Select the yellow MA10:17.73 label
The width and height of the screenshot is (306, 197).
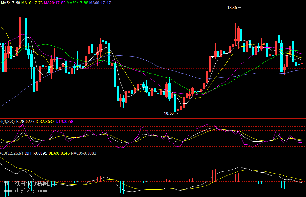[32, 3]
